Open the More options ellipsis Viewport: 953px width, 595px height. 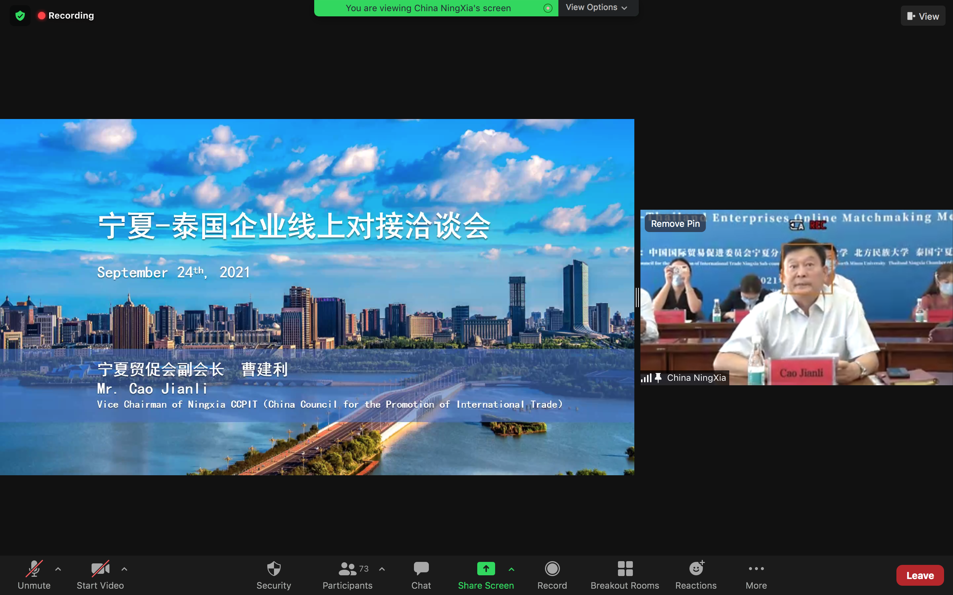pyautogui.click(x=756, y=575)
